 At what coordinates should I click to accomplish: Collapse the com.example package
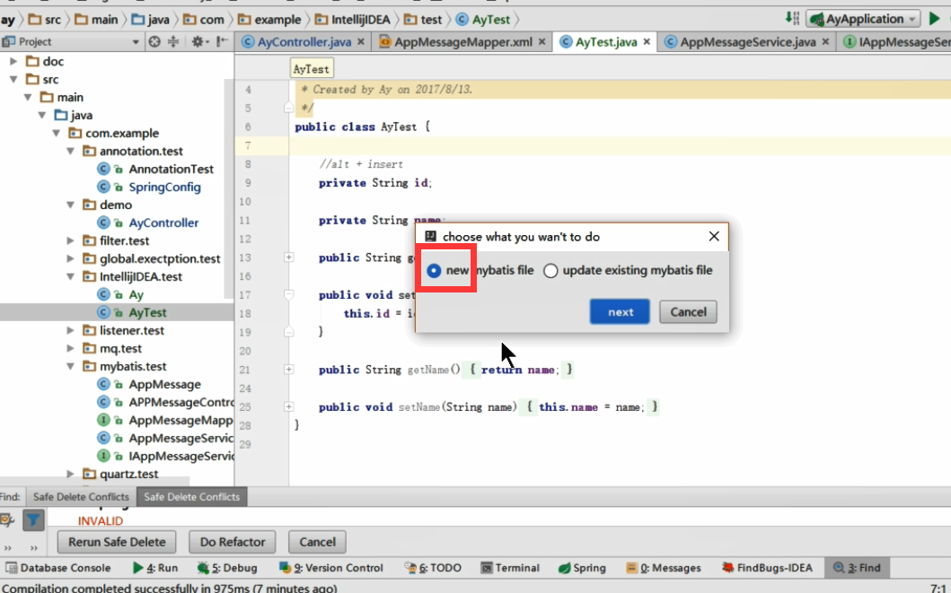click(x=56, y=133)
